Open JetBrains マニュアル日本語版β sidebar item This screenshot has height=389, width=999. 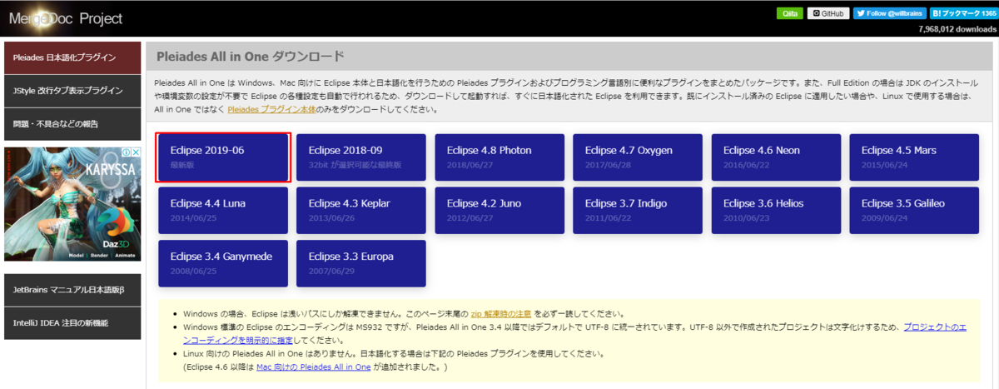click(72, 290)
